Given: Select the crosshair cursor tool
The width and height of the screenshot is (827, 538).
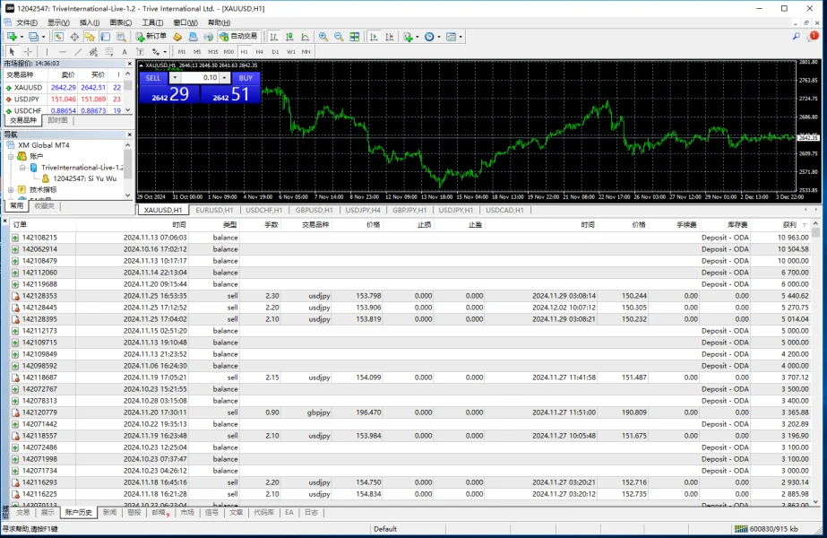Looking at the screenshot, I should 28,52.
